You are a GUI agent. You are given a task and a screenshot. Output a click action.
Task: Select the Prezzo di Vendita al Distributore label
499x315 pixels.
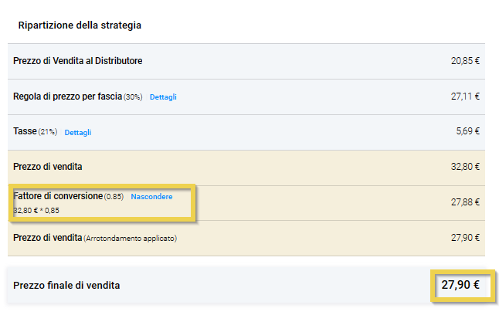point(77,61)
